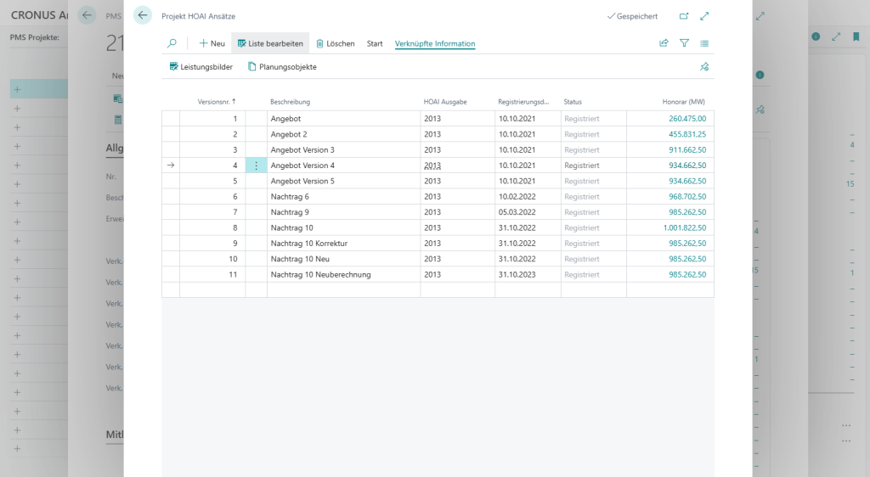Select the Nachtrag 10 Neuberechnung cell

tap(343, 274)
